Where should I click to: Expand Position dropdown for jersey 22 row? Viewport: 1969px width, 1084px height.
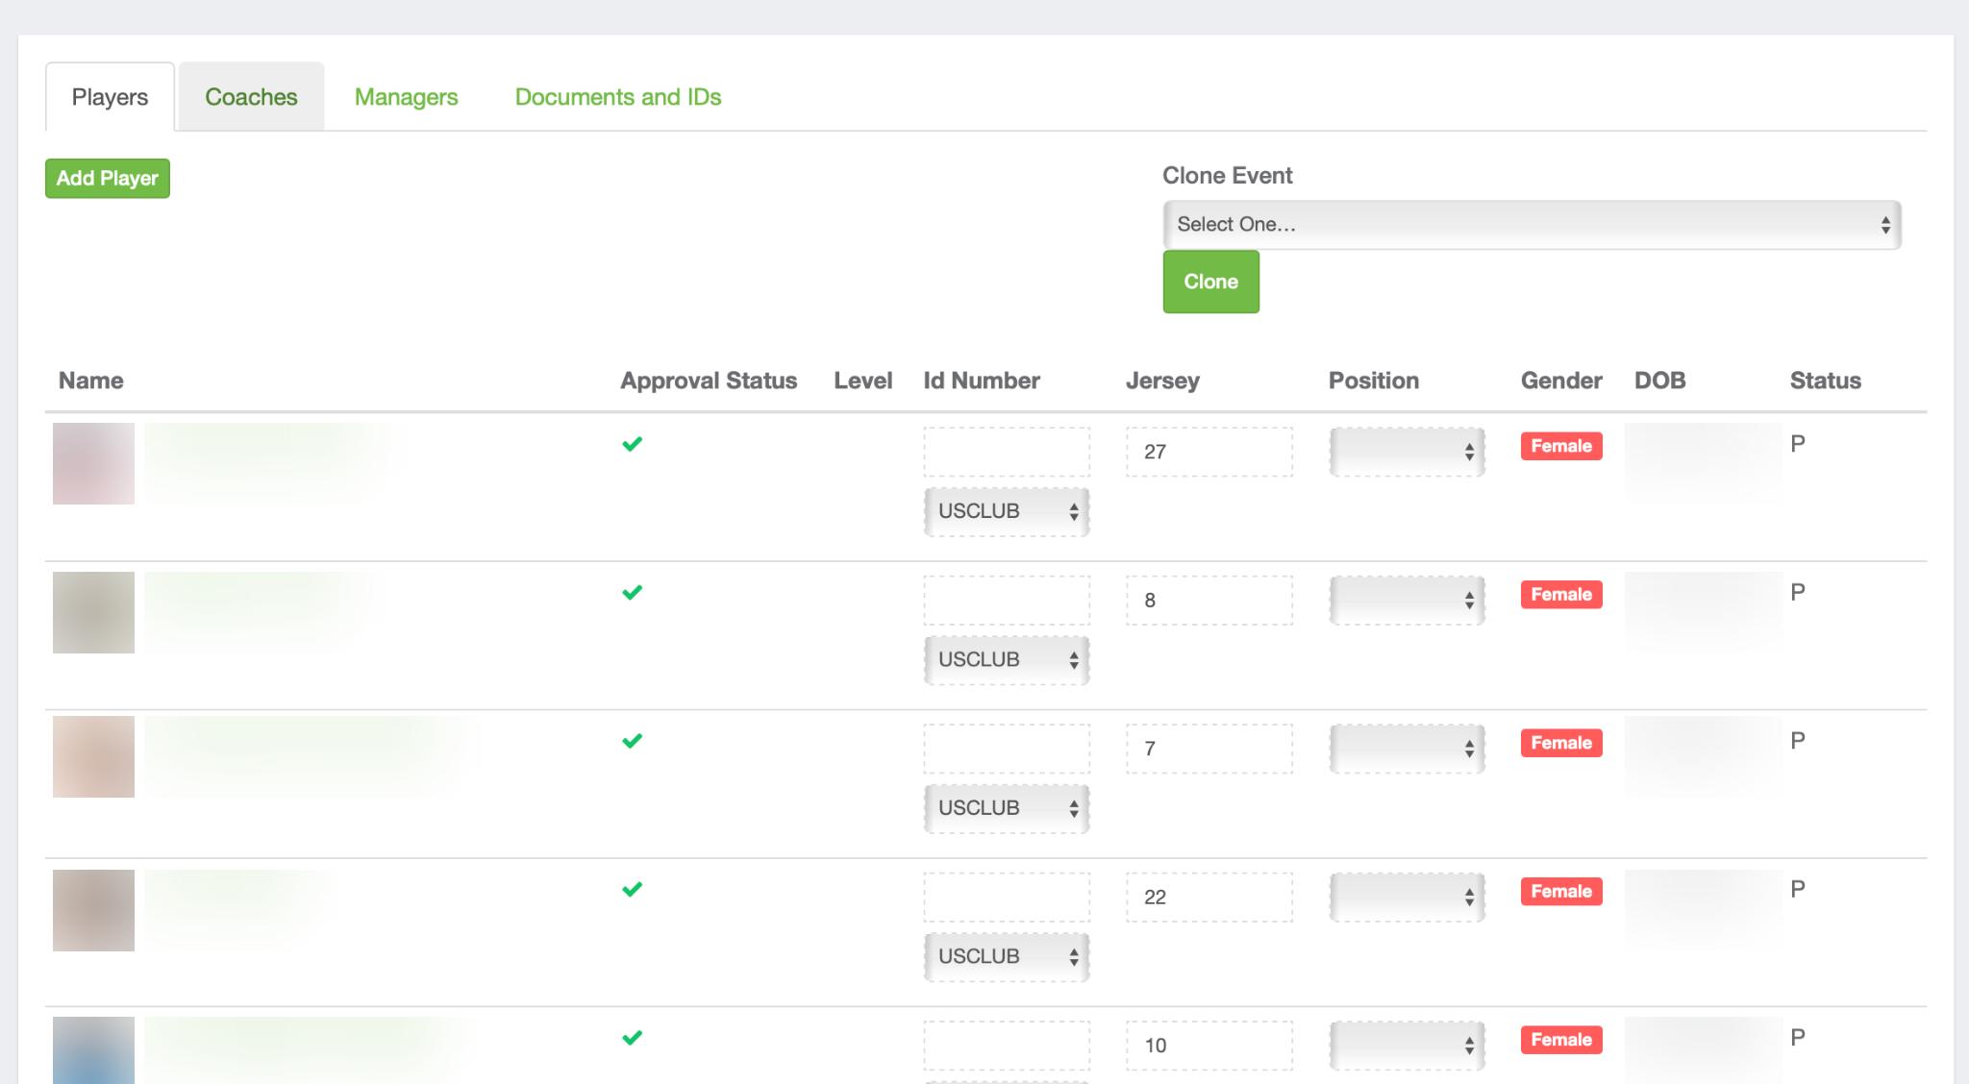1408,898
